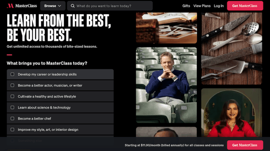Click the bottom banner Get MasterClass button
This screenshot has height=151, width=270.
pyautogui.click(x=245, y=145)
